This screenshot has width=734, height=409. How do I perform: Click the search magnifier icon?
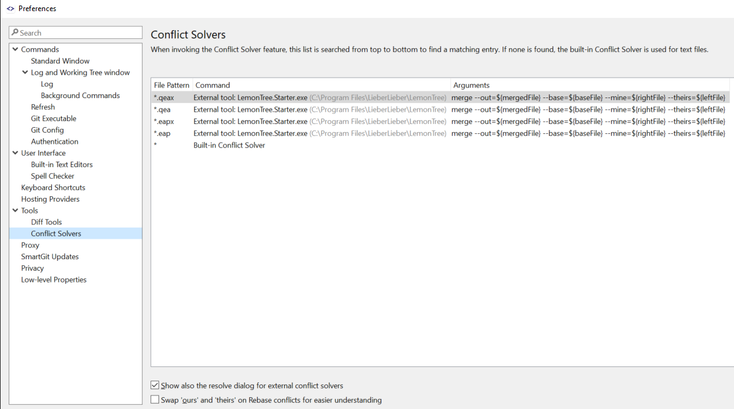15,32
